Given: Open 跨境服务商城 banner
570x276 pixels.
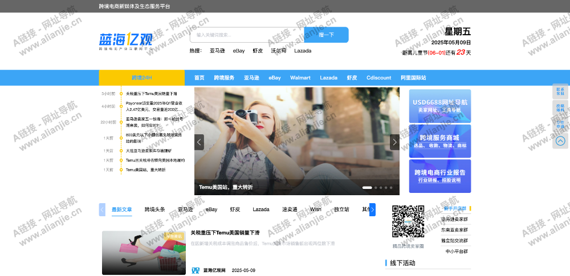Looking at the screenshot, I should point(440,141).
